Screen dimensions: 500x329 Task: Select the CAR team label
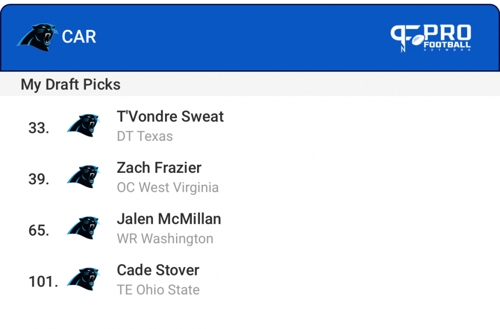pos(79,37)
